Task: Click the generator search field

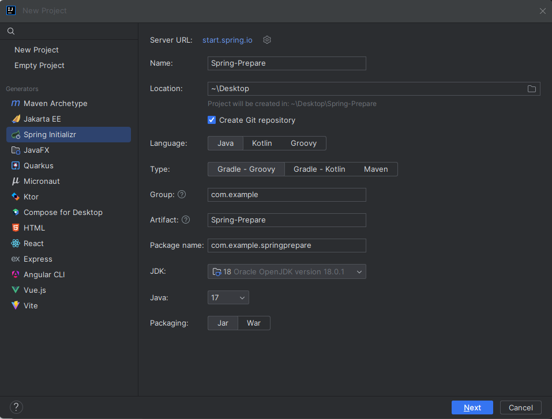Action: click(x=69, y=31)
